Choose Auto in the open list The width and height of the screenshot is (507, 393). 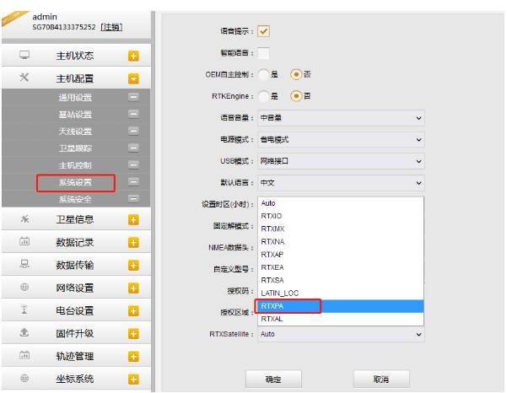(x=341, y=203)
